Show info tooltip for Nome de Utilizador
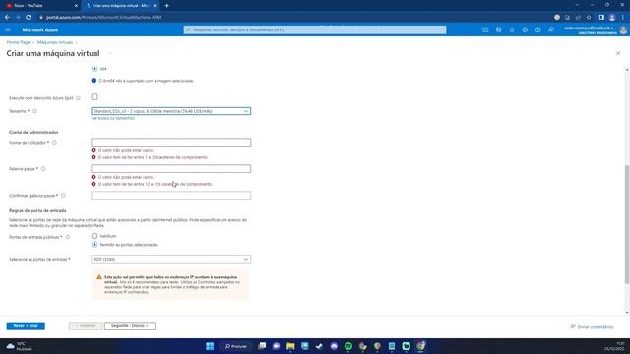630x354 pixels. pyautogui.click(x=55, y=143)
